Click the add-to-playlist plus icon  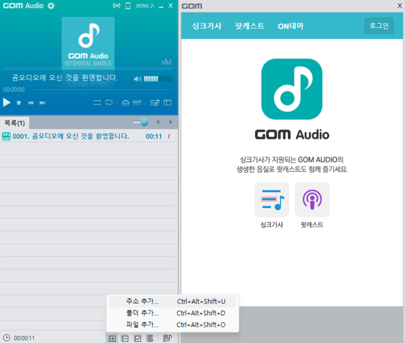click(112, 338)
